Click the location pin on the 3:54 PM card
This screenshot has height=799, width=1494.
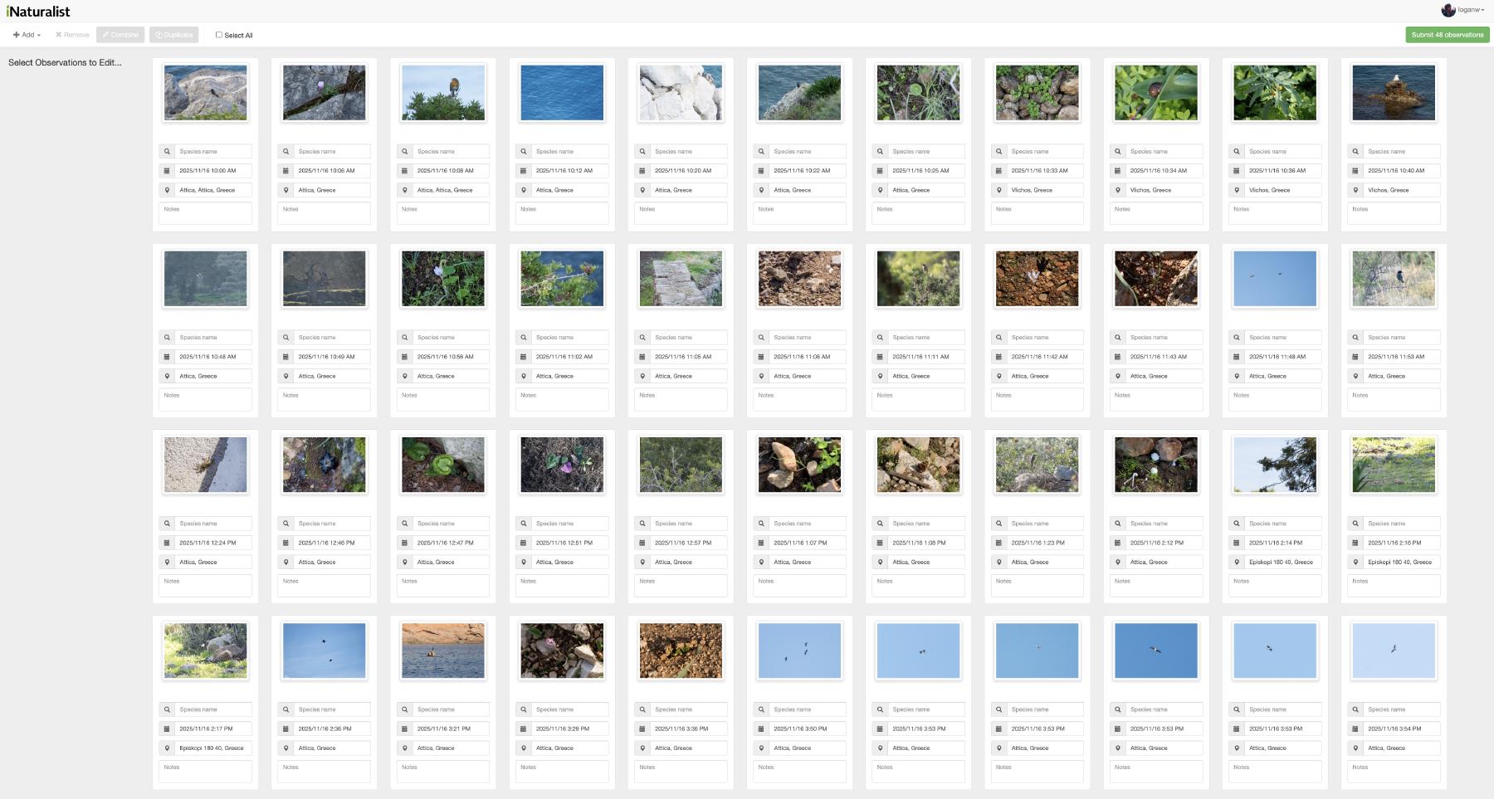(x=1355, y=748)
